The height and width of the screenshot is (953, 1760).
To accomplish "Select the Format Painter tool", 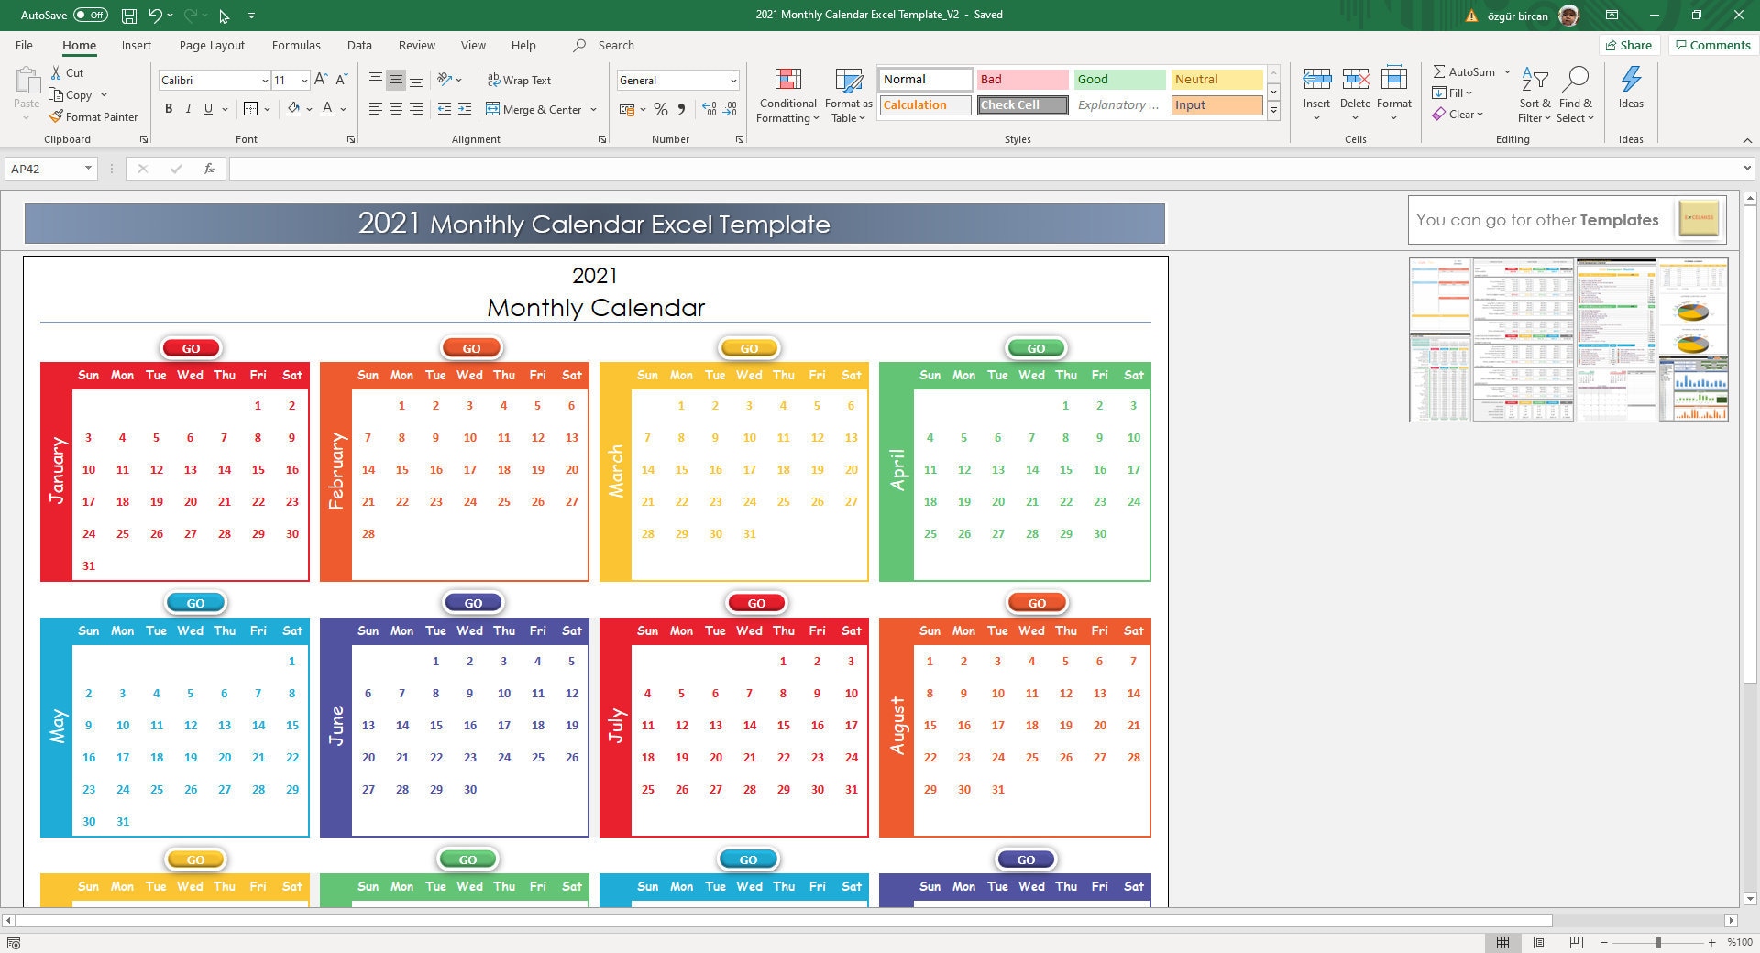I will point(93,116).
